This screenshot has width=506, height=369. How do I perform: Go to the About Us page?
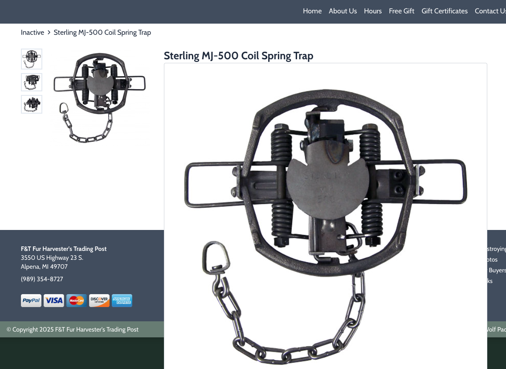tap(343, 11)
